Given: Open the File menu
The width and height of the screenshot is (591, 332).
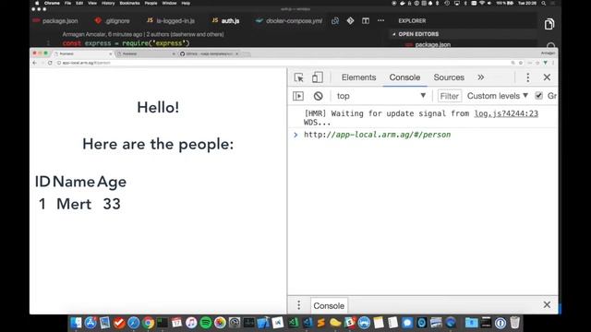Looking at the screenshot, I should pos(67,3).
